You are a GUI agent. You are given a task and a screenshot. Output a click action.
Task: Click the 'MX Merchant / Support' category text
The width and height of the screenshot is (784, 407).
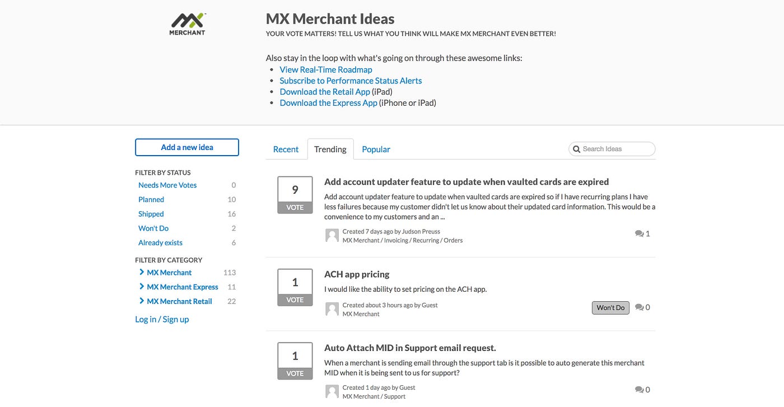coord(374,396)
